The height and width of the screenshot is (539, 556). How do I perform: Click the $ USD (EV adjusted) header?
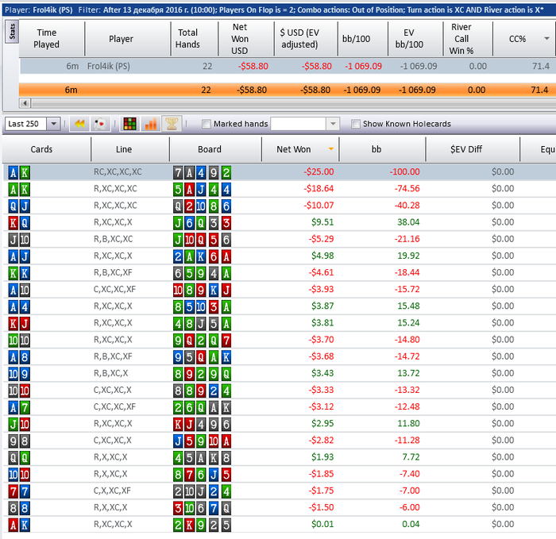(x=306, y=38)
